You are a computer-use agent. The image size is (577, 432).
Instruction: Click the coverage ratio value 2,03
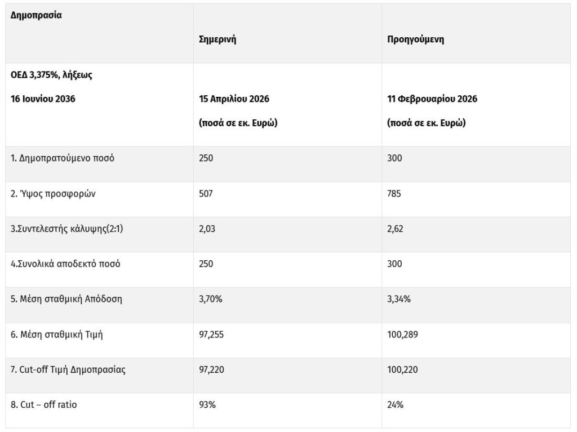(207, 229)
